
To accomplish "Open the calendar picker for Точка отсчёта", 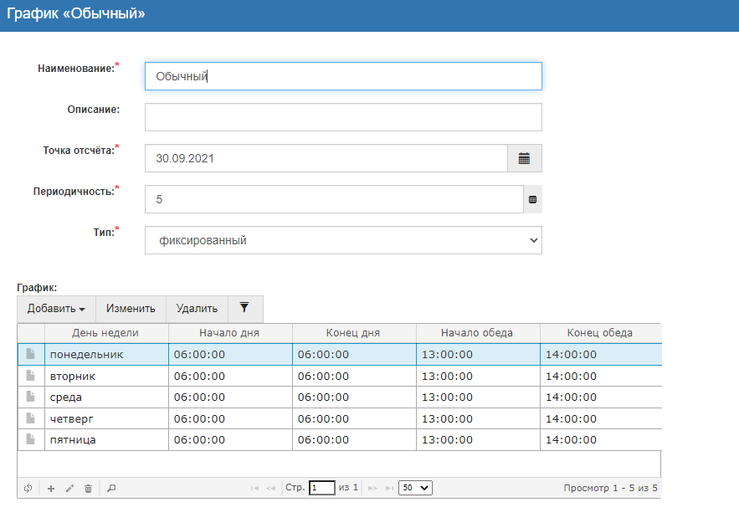I will (x=525, y=158).
